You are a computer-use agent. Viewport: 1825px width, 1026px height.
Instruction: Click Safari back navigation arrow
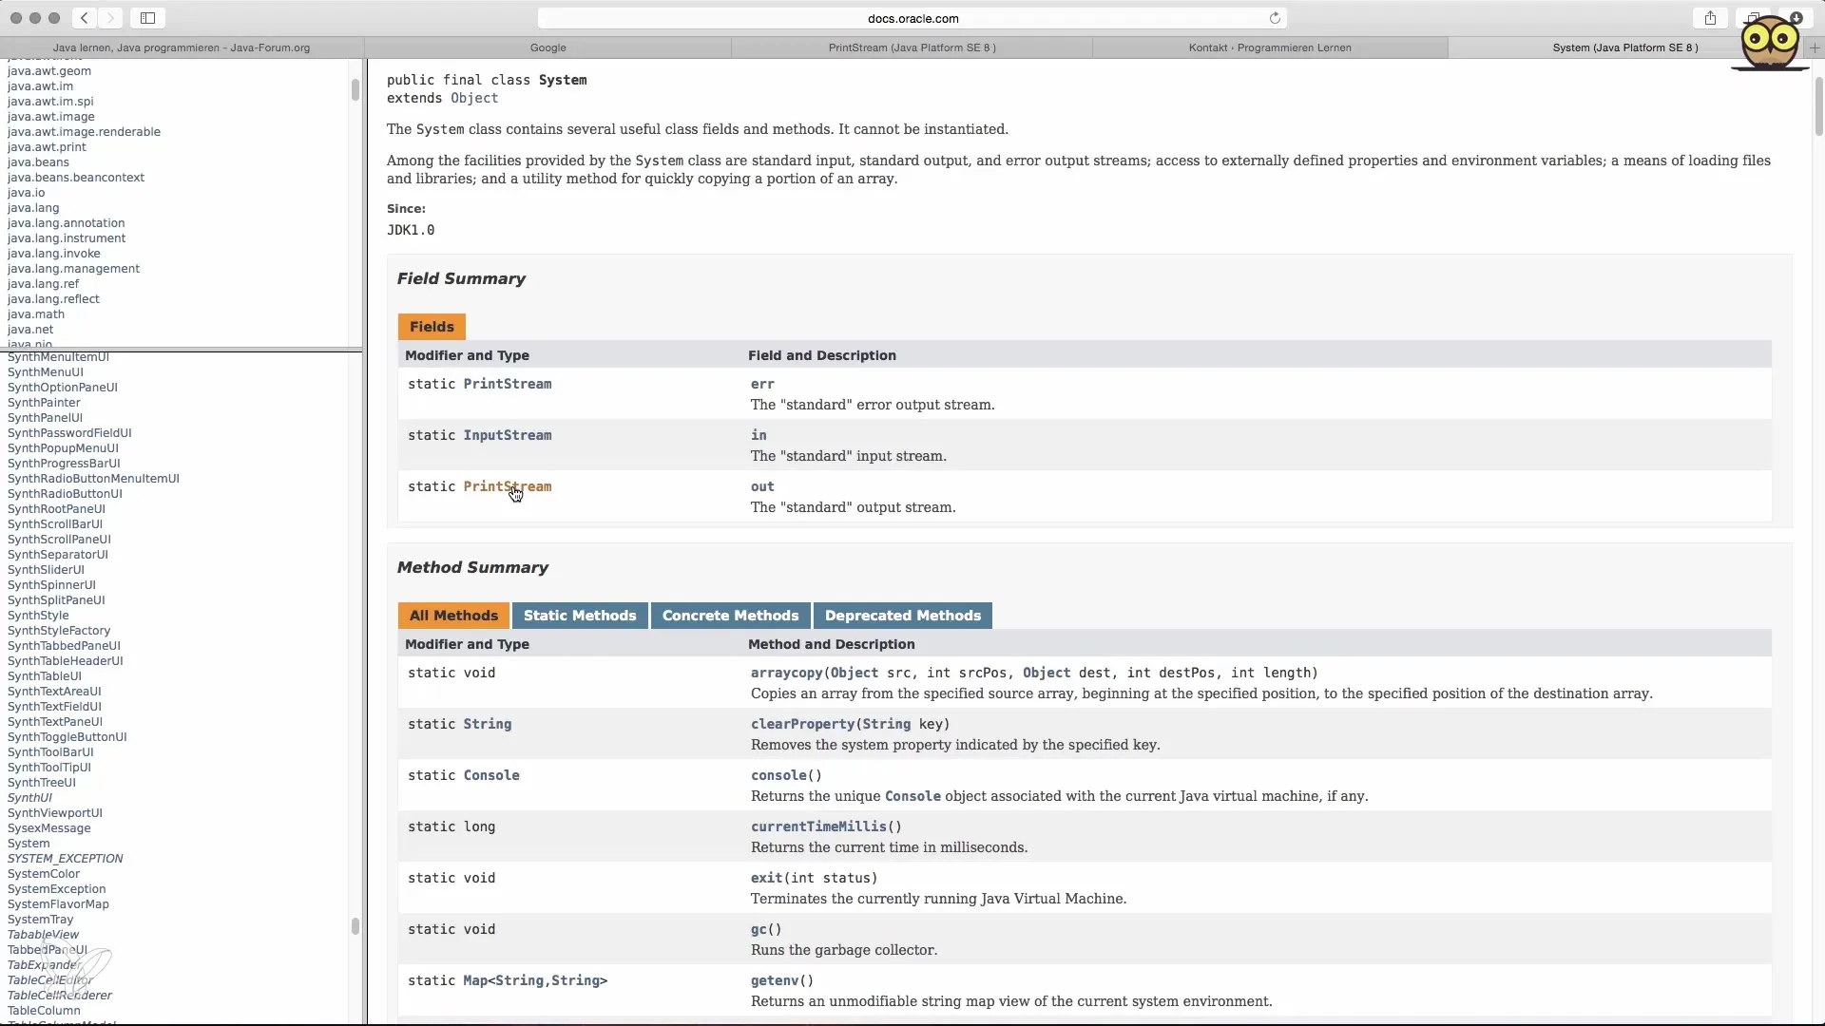click(x=85, y=18)
